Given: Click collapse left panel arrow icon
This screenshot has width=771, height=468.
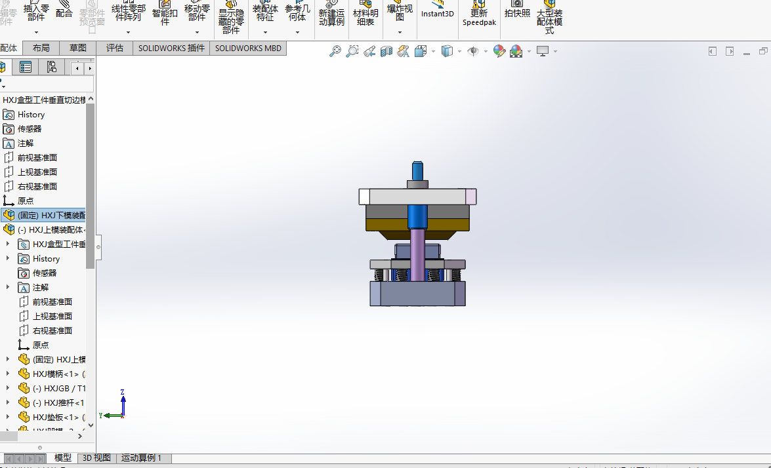Looking at the screenshot, I should 713,51.
